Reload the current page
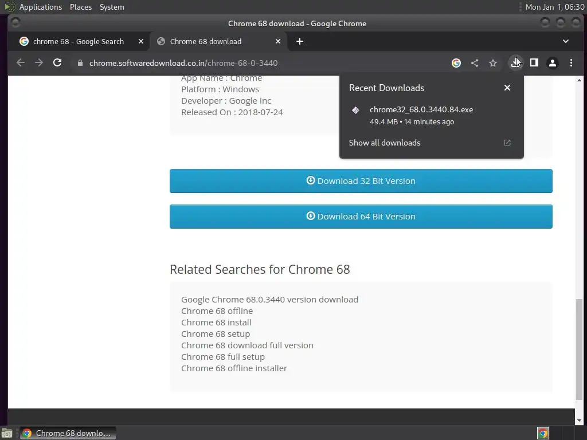 (x=57, y=63)
